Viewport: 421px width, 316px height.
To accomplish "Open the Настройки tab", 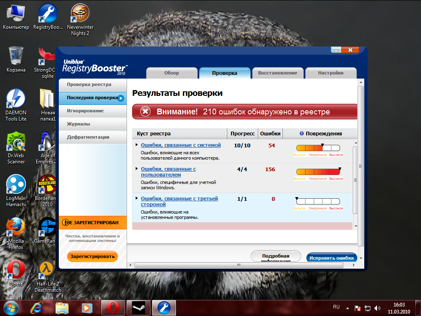I will (331, 73).
